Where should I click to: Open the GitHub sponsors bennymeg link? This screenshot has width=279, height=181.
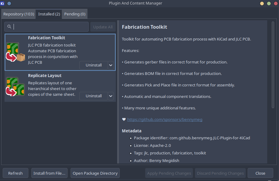pyautogui.click(x=165, y=119)
